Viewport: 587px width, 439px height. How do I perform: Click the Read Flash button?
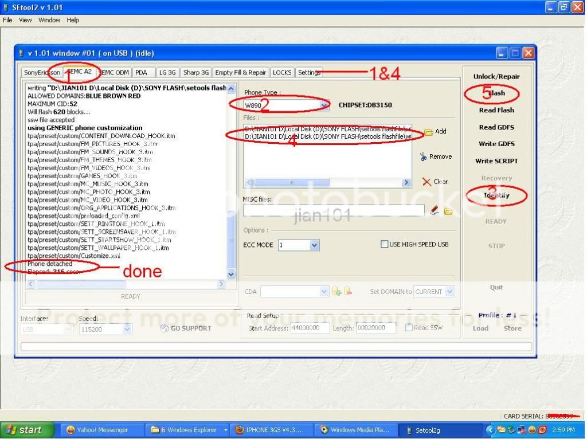click(x=496, y=110)
